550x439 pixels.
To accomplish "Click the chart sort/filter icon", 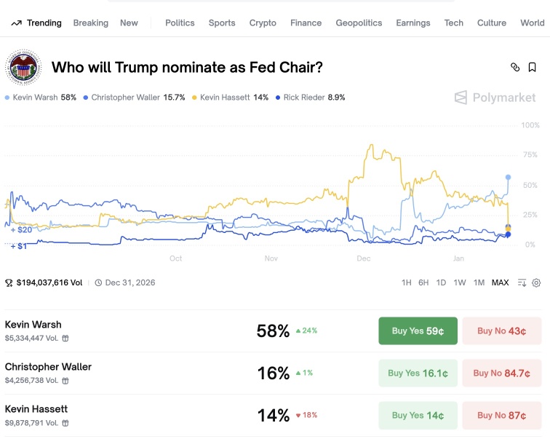I will [522, 283].
